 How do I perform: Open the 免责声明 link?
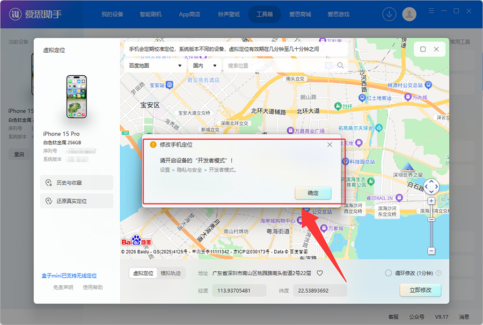click(x=63, y=287)
